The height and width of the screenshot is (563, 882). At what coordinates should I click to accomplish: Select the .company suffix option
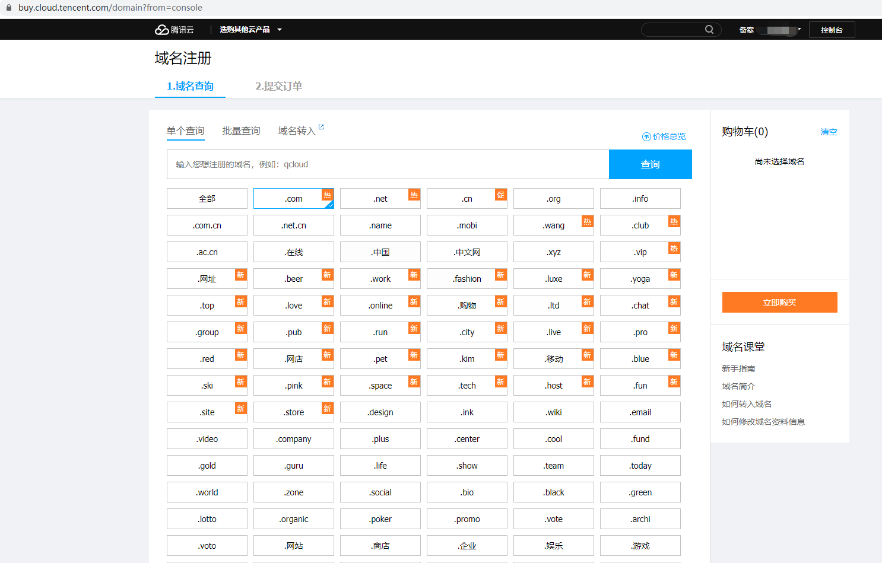pyautogui.click(x=294, y=439)
